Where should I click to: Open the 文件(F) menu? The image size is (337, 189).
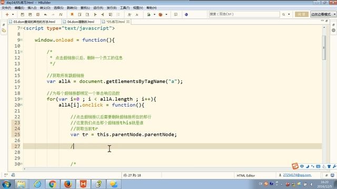6,8
